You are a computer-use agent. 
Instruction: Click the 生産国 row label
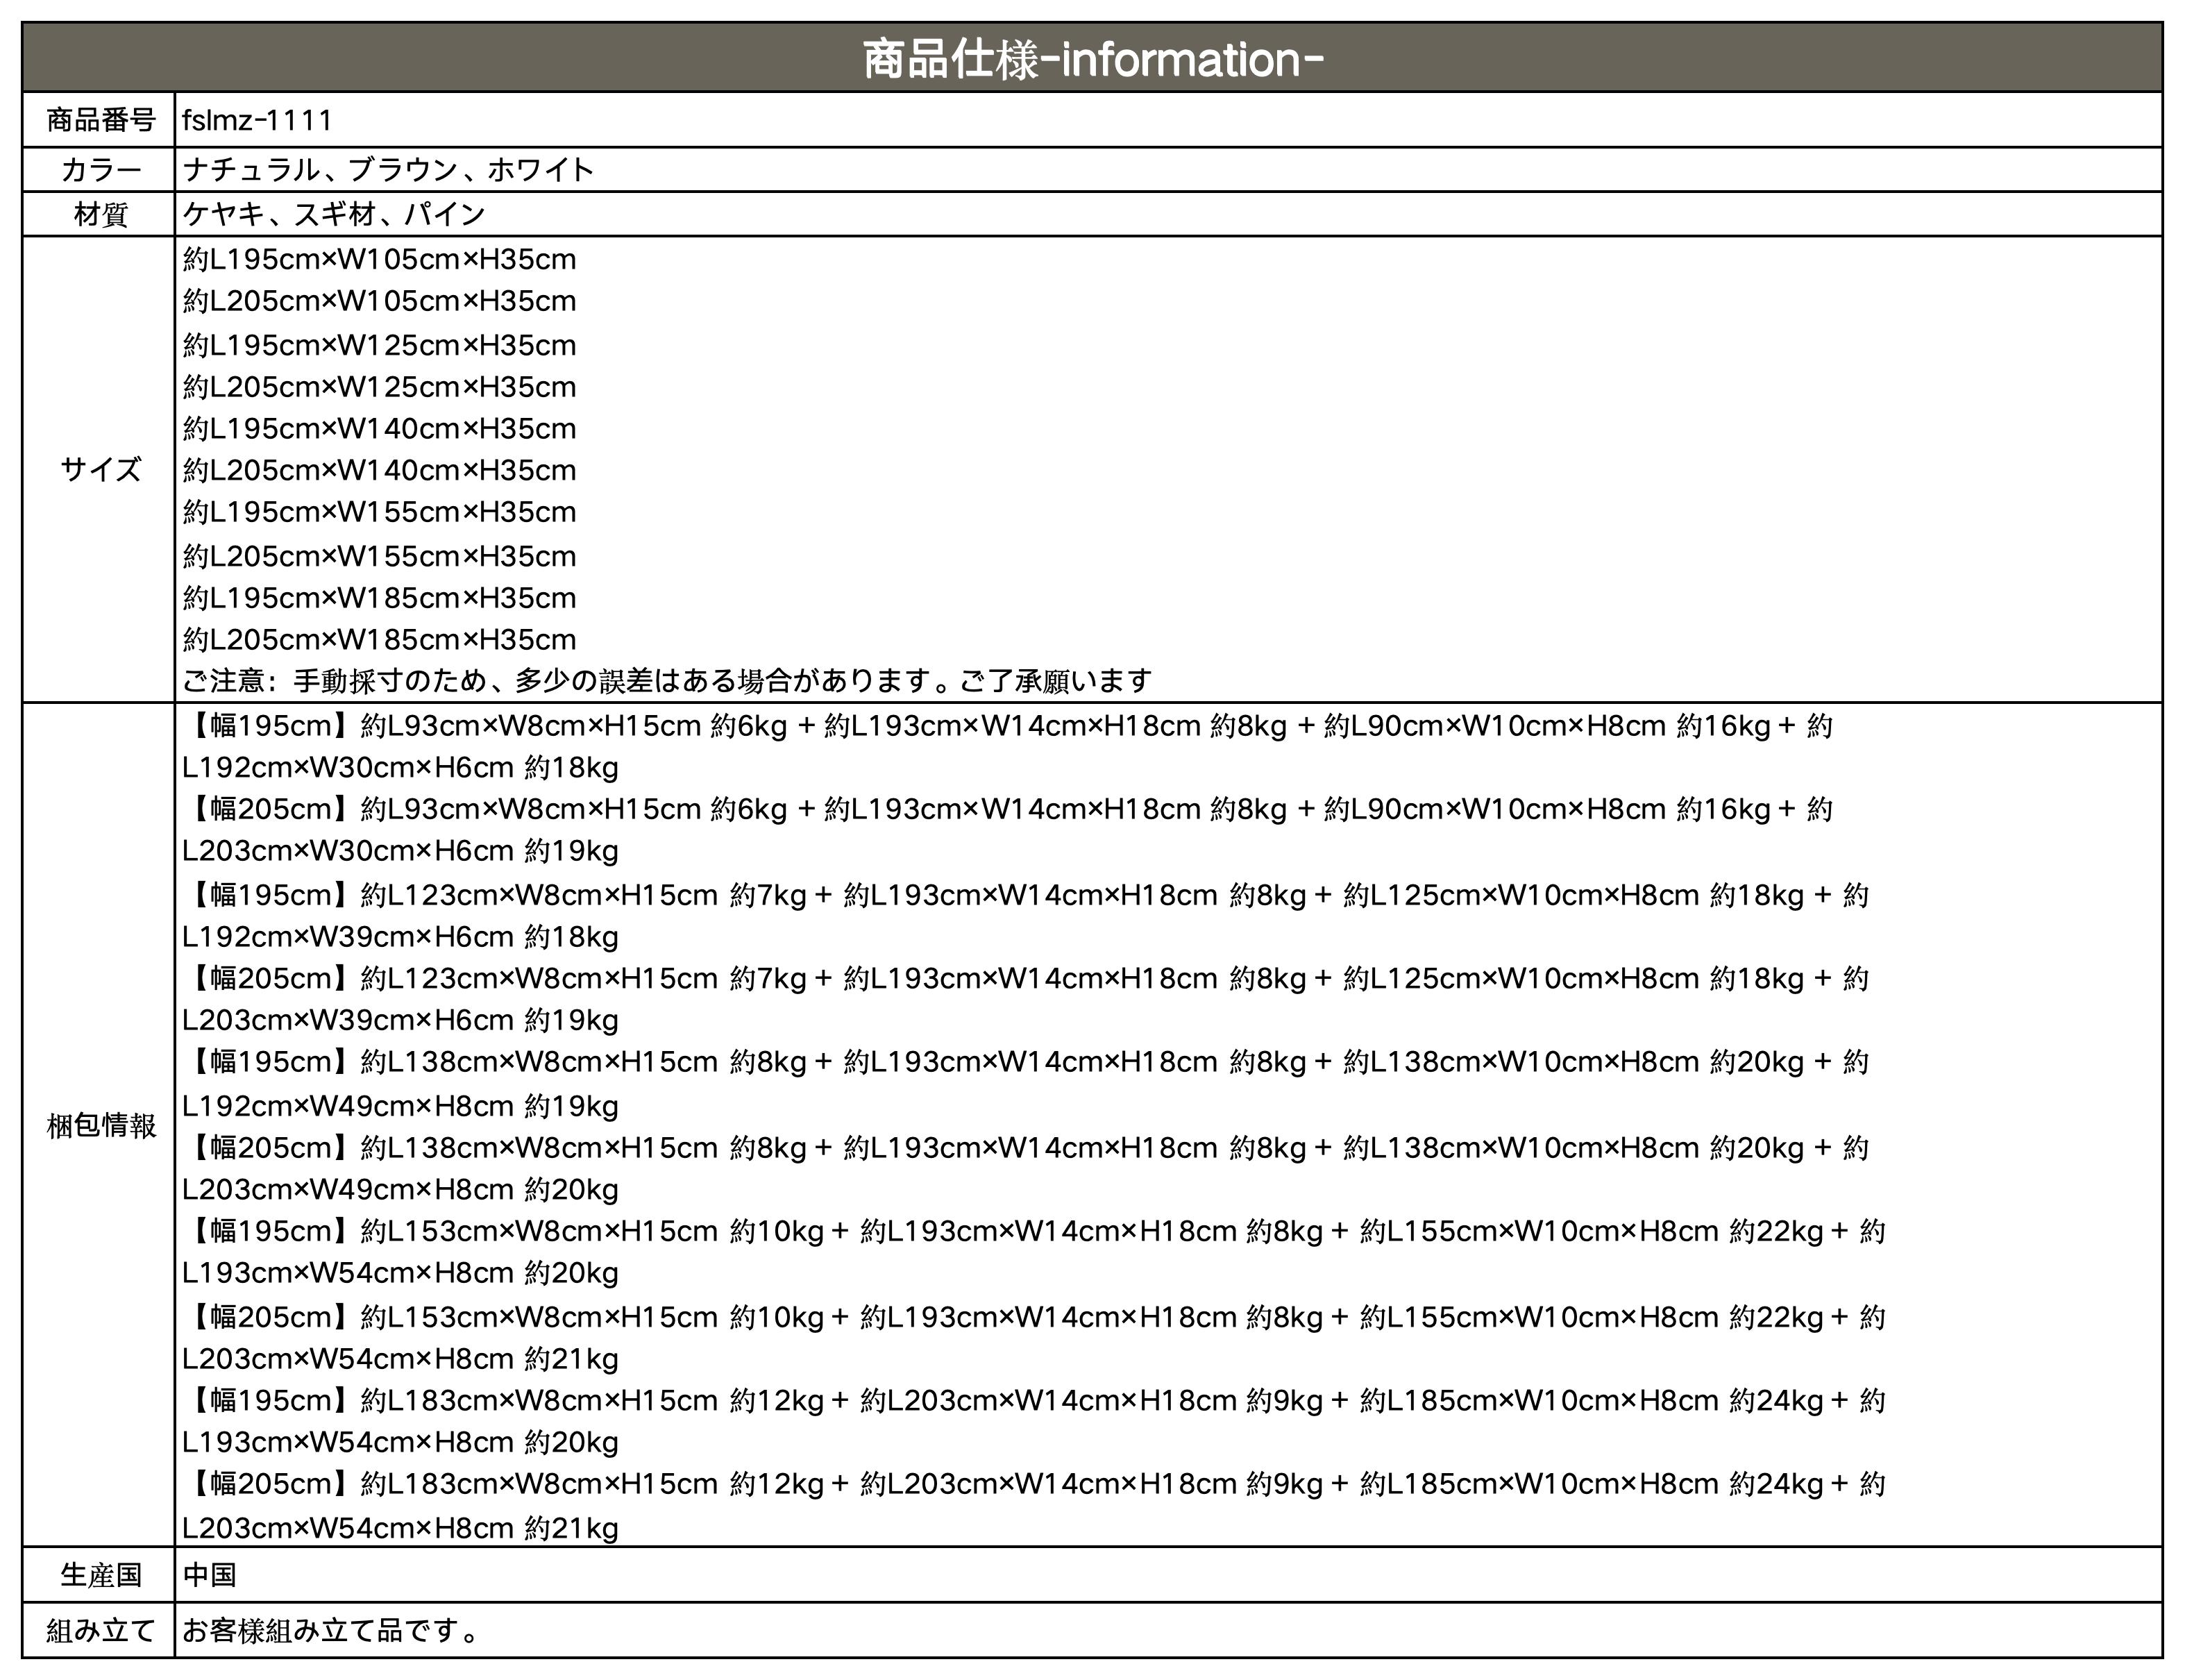pos(100,1575)
